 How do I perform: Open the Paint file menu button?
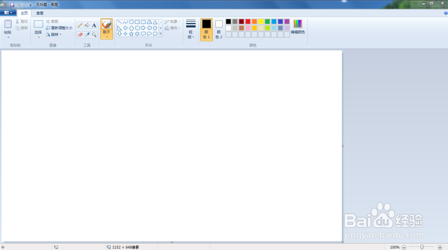pos(8,13)
